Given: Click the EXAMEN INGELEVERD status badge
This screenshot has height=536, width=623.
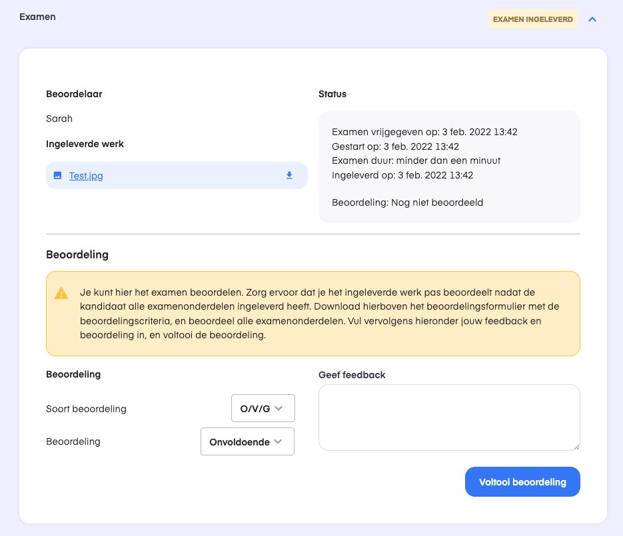Looking at the screenshot, I should pos(532,19).
